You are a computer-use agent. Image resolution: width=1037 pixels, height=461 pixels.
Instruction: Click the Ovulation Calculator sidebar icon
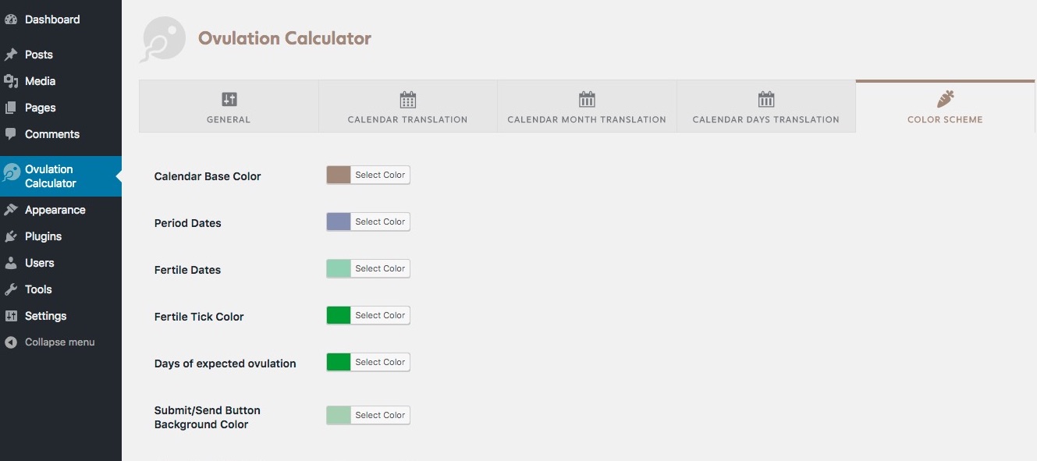[x=12, y=173]
